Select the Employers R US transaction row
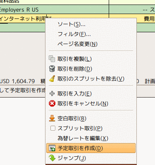The image size is (155, 165). point(77,10)
